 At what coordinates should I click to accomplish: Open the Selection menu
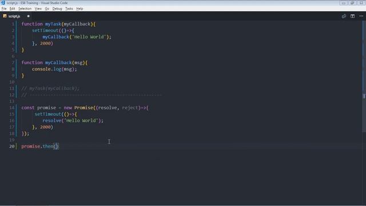click(25, 9)
